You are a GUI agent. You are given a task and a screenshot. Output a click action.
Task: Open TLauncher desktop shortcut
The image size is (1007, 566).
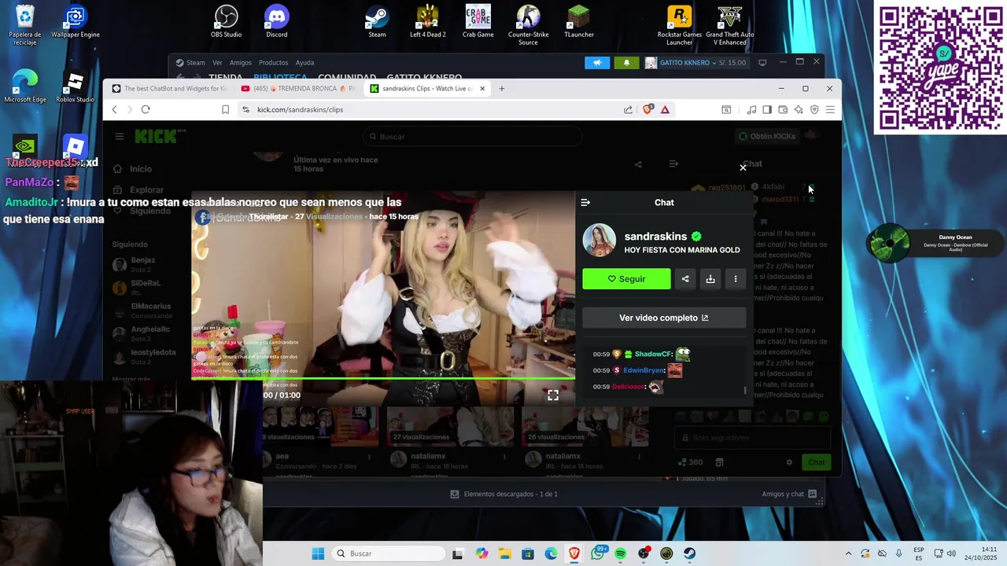[x=579, y=22]
